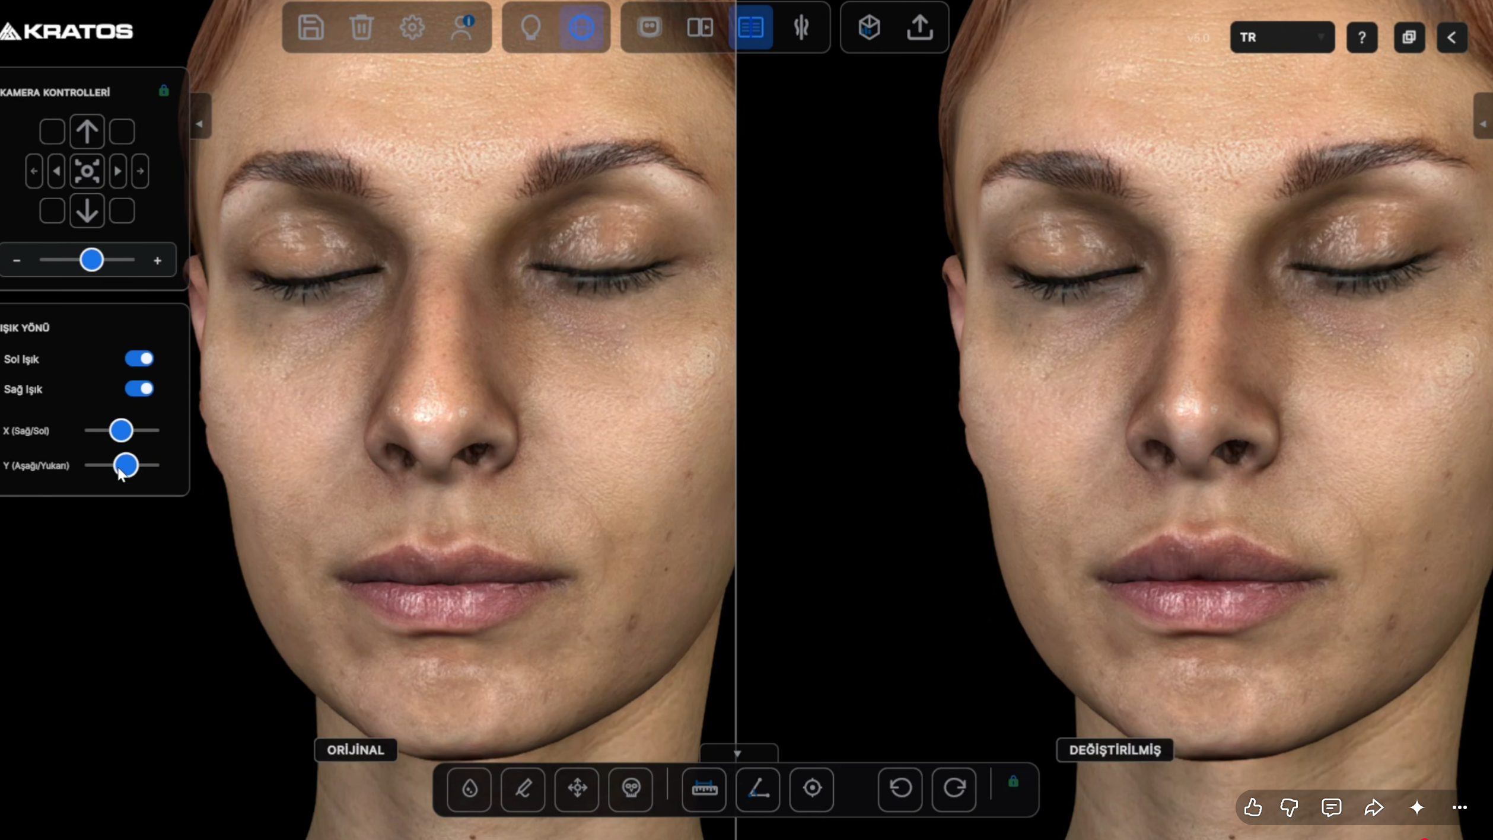Toggle the bottom toolbar lock icon
1493x840 pixels.
pyautogui.click(x=1013, y=781)
